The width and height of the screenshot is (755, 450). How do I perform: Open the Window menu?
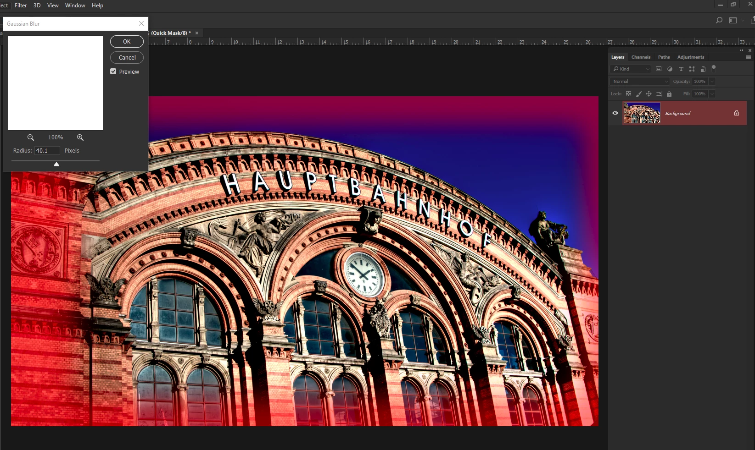click(75, 5)
